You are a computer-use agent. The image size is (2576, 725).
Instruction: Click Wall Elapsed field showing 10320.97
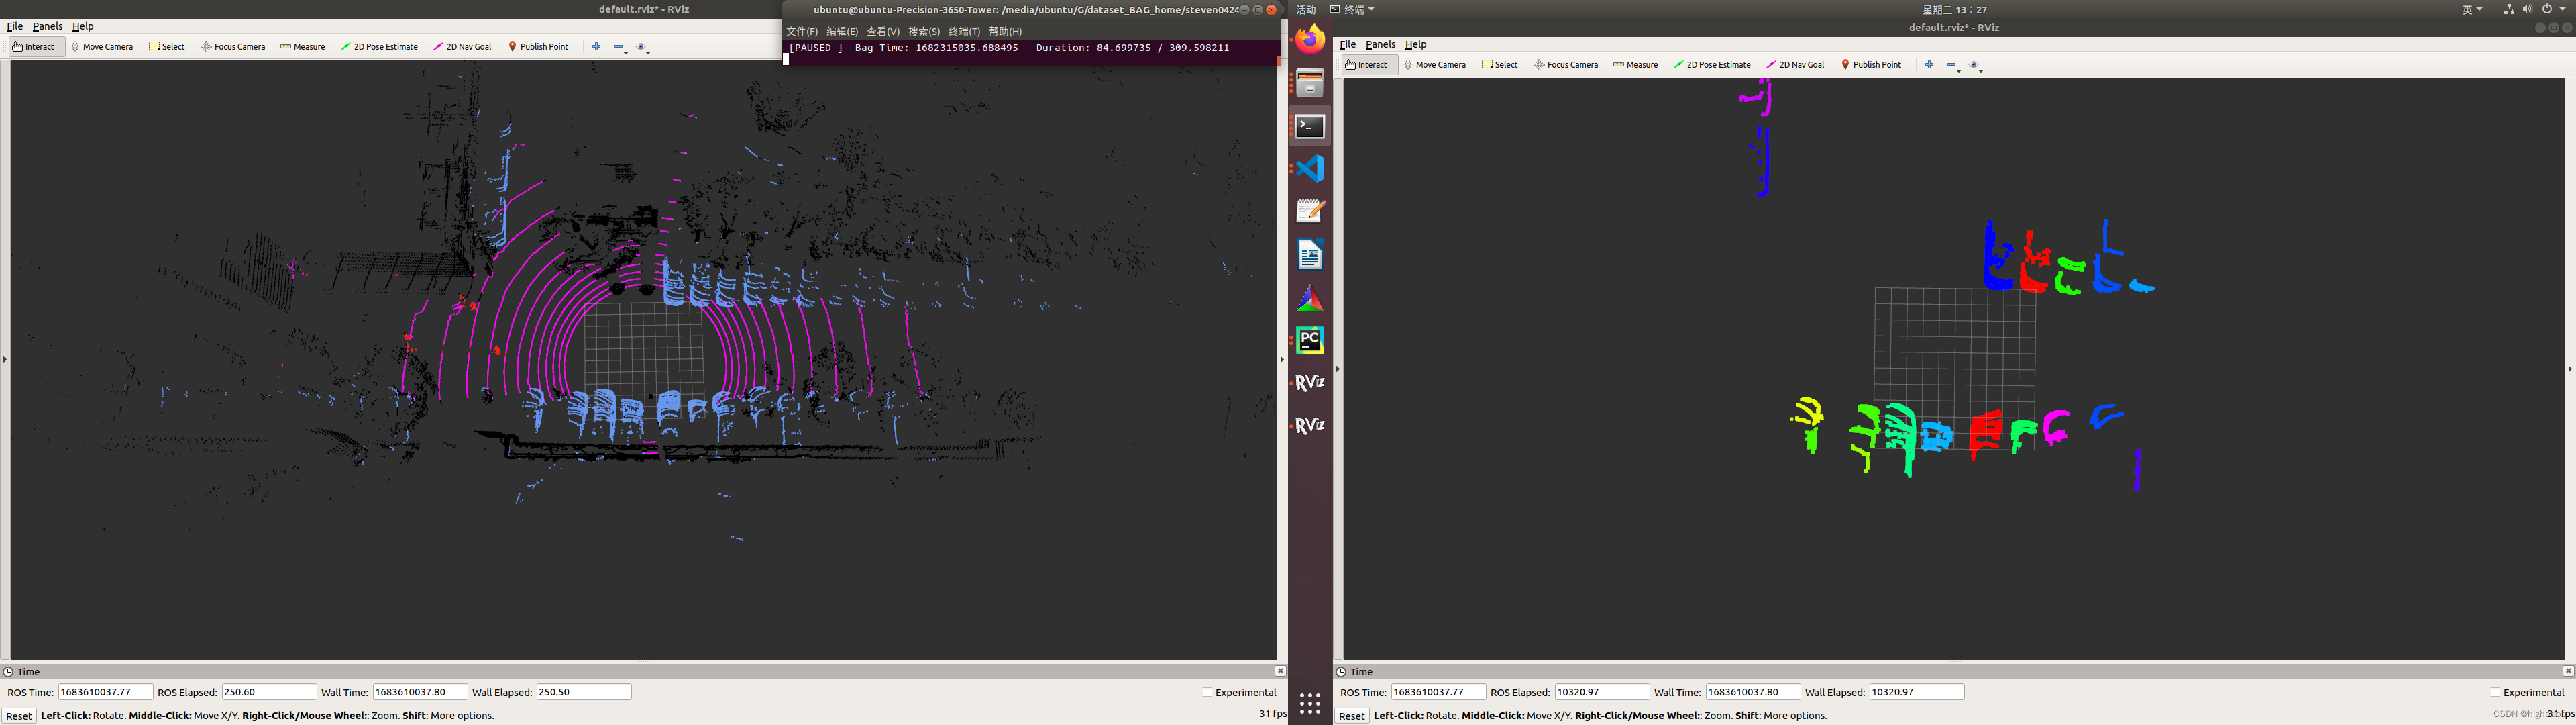[x=1917, y=692]
